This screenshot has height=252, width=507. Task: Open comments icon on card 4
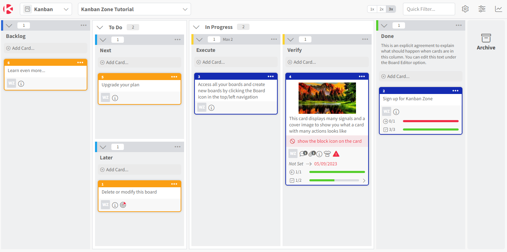coord(303,153)
